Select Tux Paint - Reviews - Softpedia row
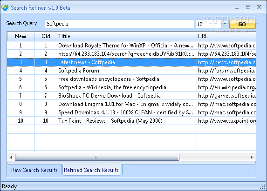Image resolution: width=267 pixels, height=191 pixels. (131, 121)
